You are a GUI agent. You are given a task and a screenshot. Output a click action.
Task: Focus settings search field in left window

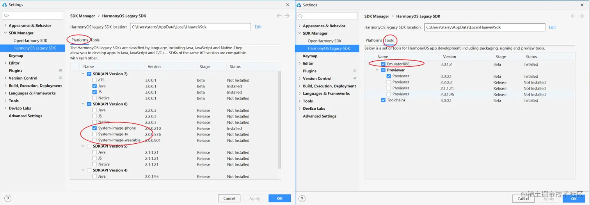32,16
